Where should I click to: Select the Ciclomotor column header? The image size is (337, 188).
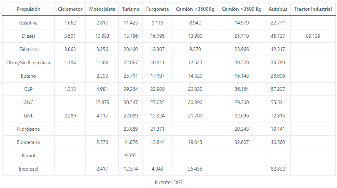70,9
